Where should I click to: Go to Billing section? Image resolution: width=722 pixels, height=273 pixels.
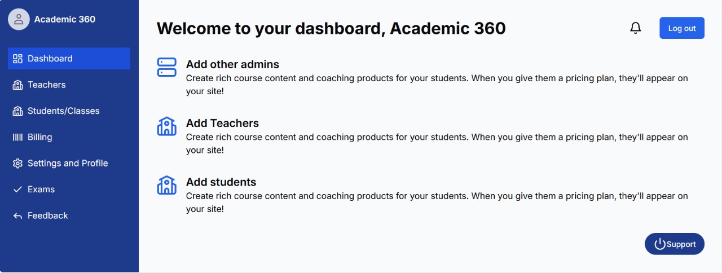39,137
